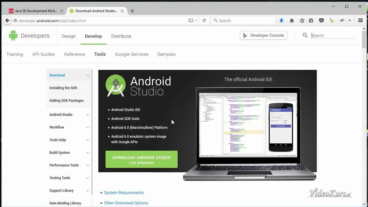Screen dimensions: 368x207
Task: Click the Android Developers robot logo
Action: pos(13,36)
